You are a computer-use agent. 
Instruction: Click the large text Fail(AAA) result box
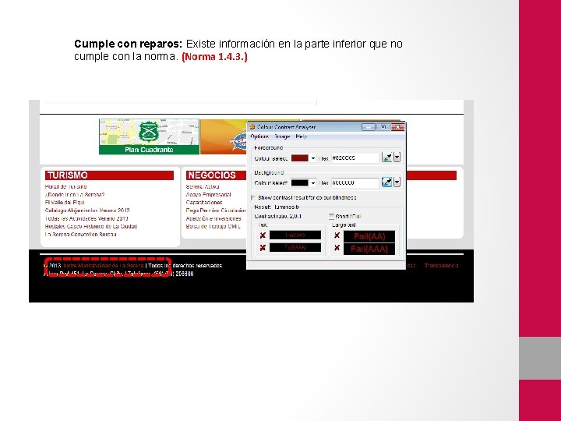click(x=369, y=249)
